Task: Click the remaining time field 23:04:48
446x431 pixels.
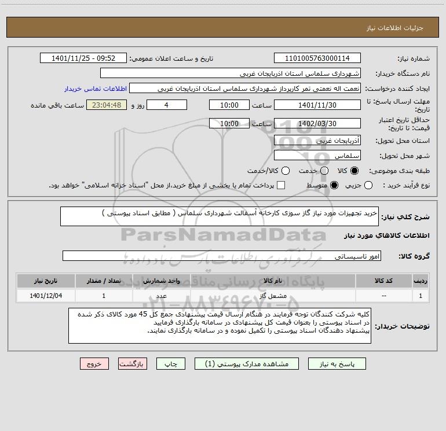Action: click(107, 105)
